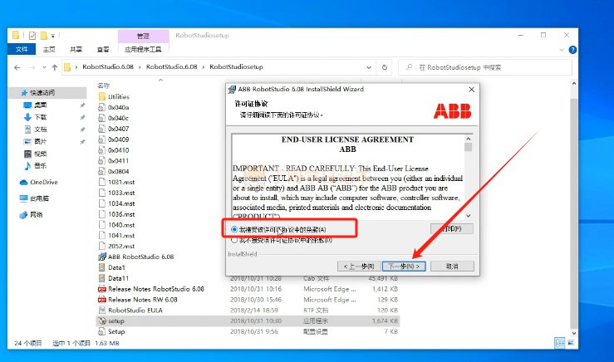614x362 pixels.
Task: Select the 2052.mst file
Action: (x=121, y=246)
